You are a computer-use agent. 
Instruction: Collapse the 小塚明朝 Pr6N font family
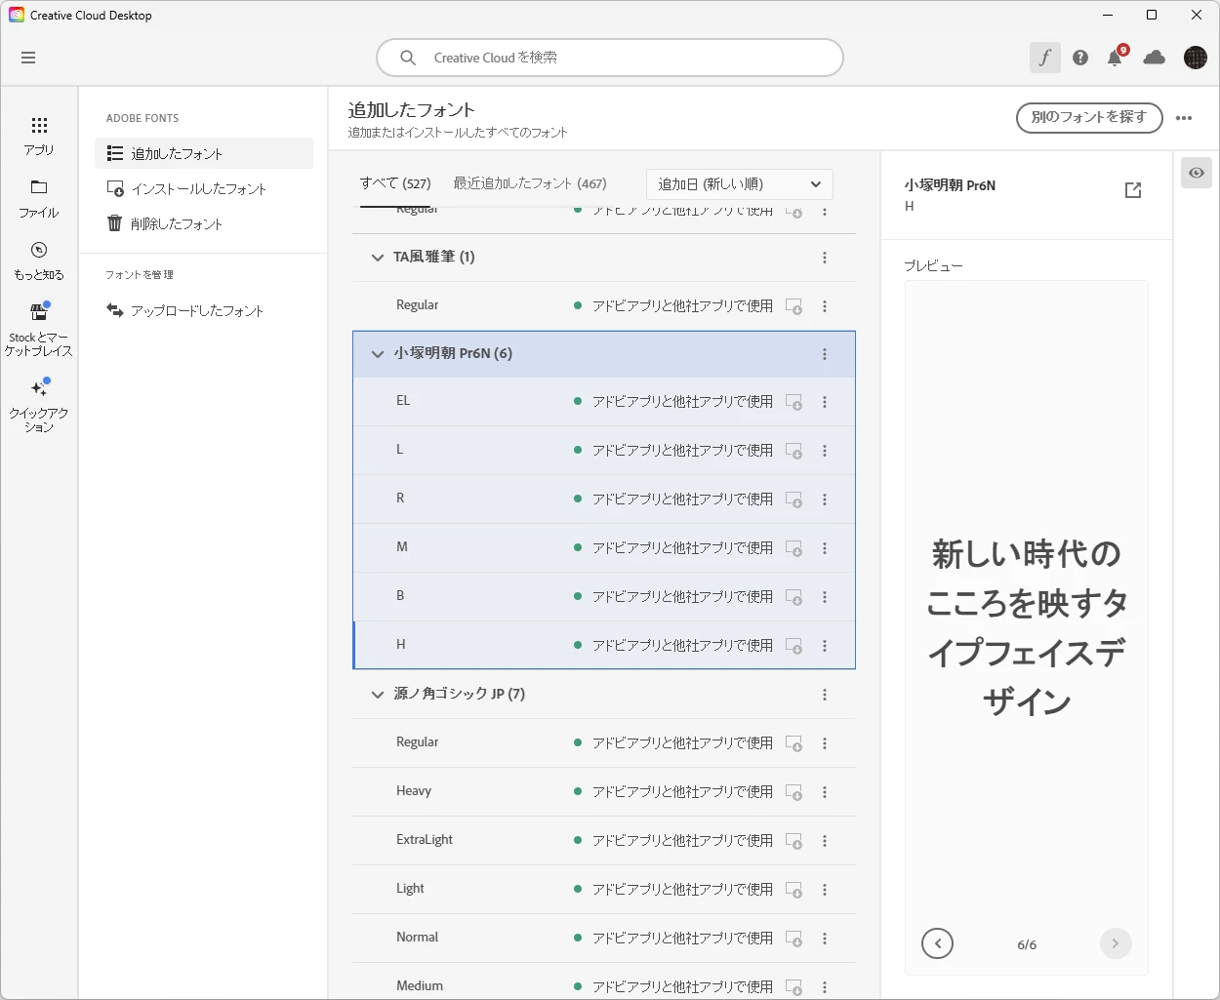(x=378, y=354)
